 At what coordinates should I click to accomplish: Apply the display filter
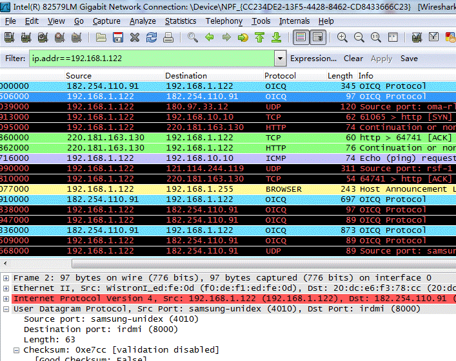[381, 59]
